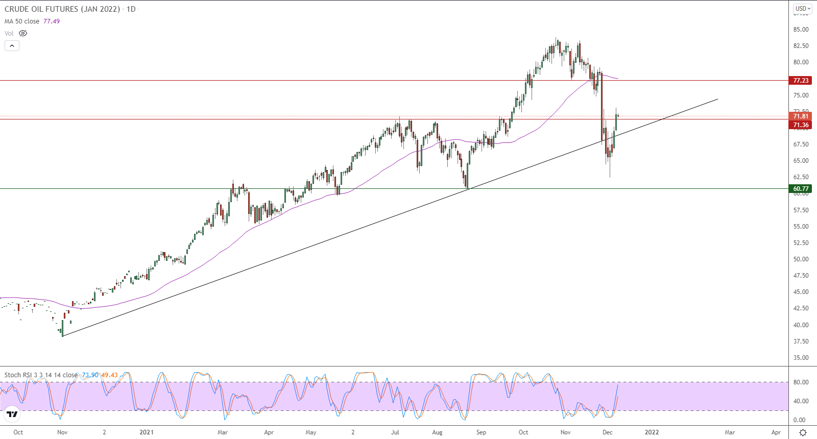The width and height of the screenshot is (817, 439).
Task: Click the Stoch RSI value 49.43
Action: tap(109, 375)
